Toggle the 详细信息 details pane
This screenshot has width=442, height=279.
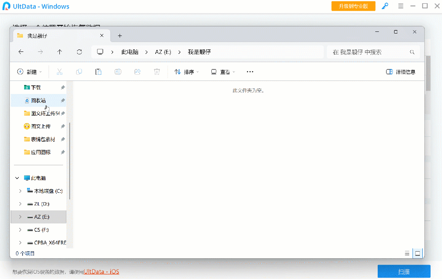coord(401,72)
